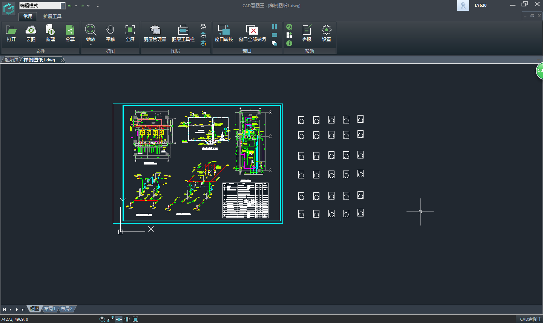
Task: Switch to the 布局1 layout tab
Action: [x=50, y=309]
